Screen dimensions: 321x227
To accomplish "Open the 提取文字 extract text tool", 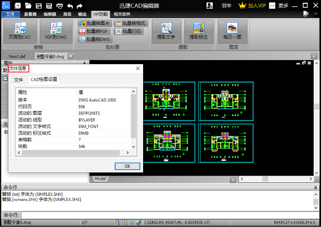I will pos(166,30).
